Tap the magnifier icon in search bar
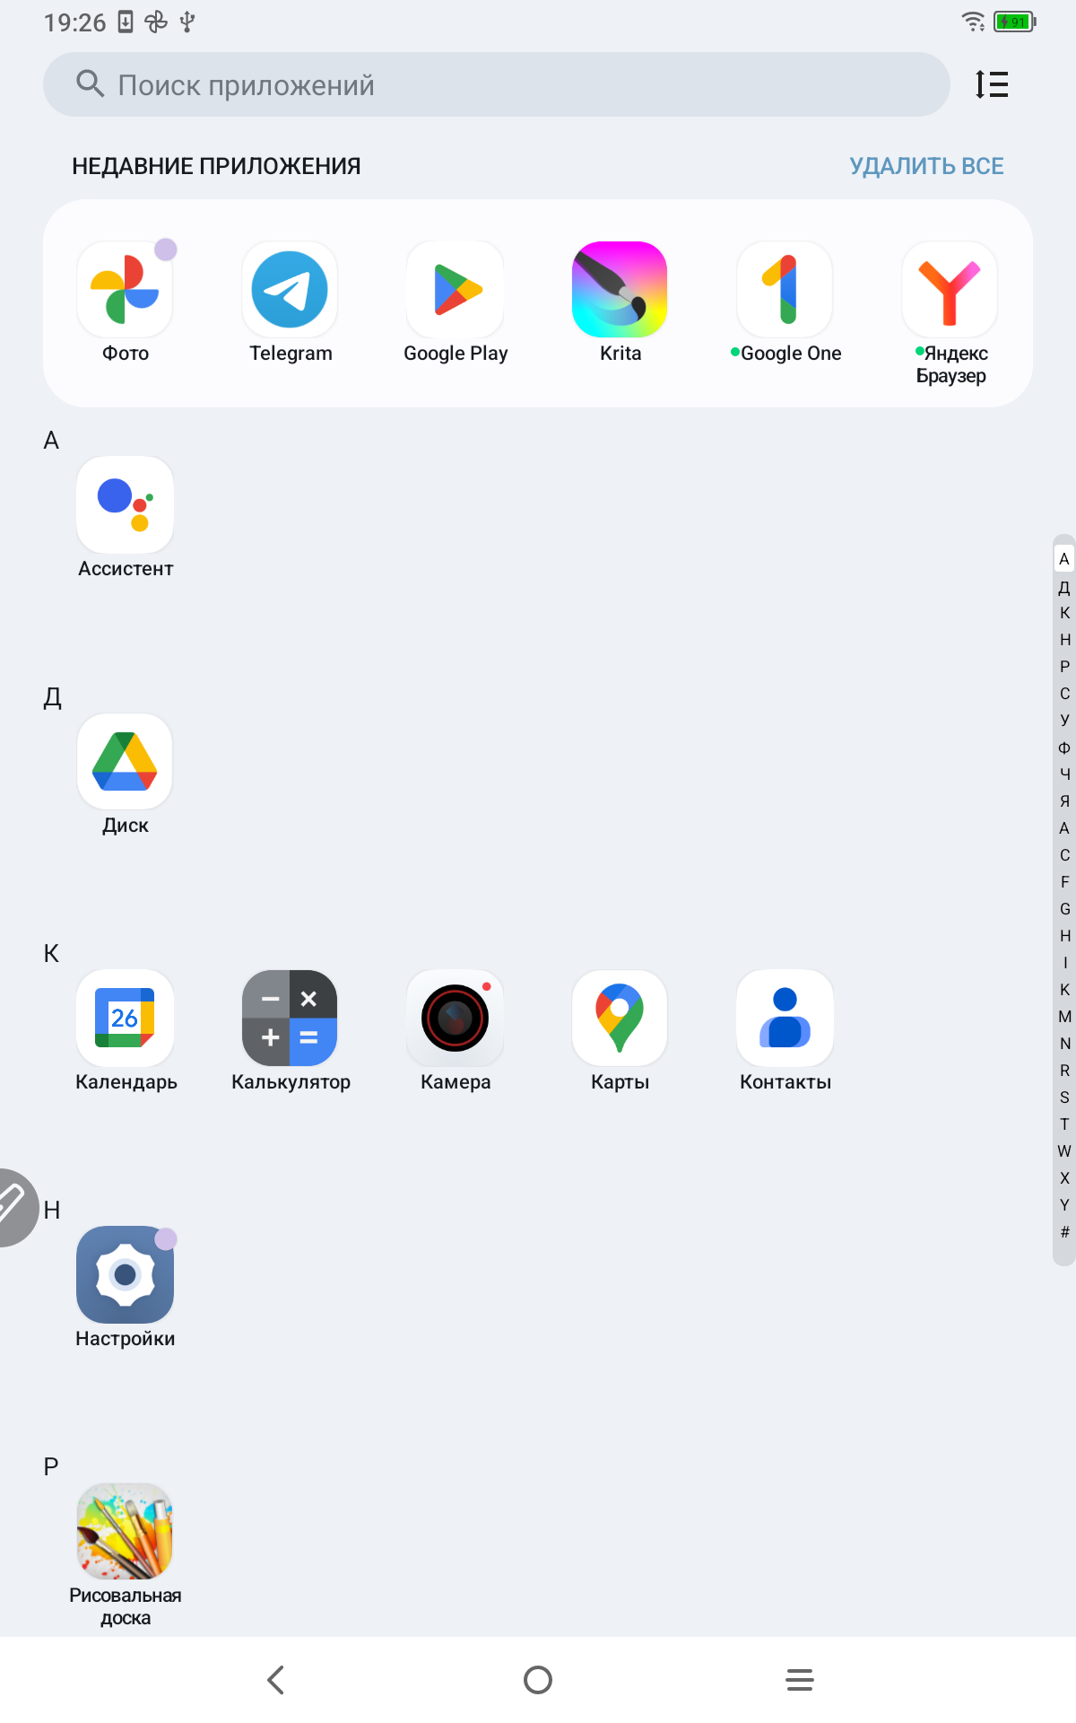The height and width of the screenshot is (1723, 1076). [90, 83]
